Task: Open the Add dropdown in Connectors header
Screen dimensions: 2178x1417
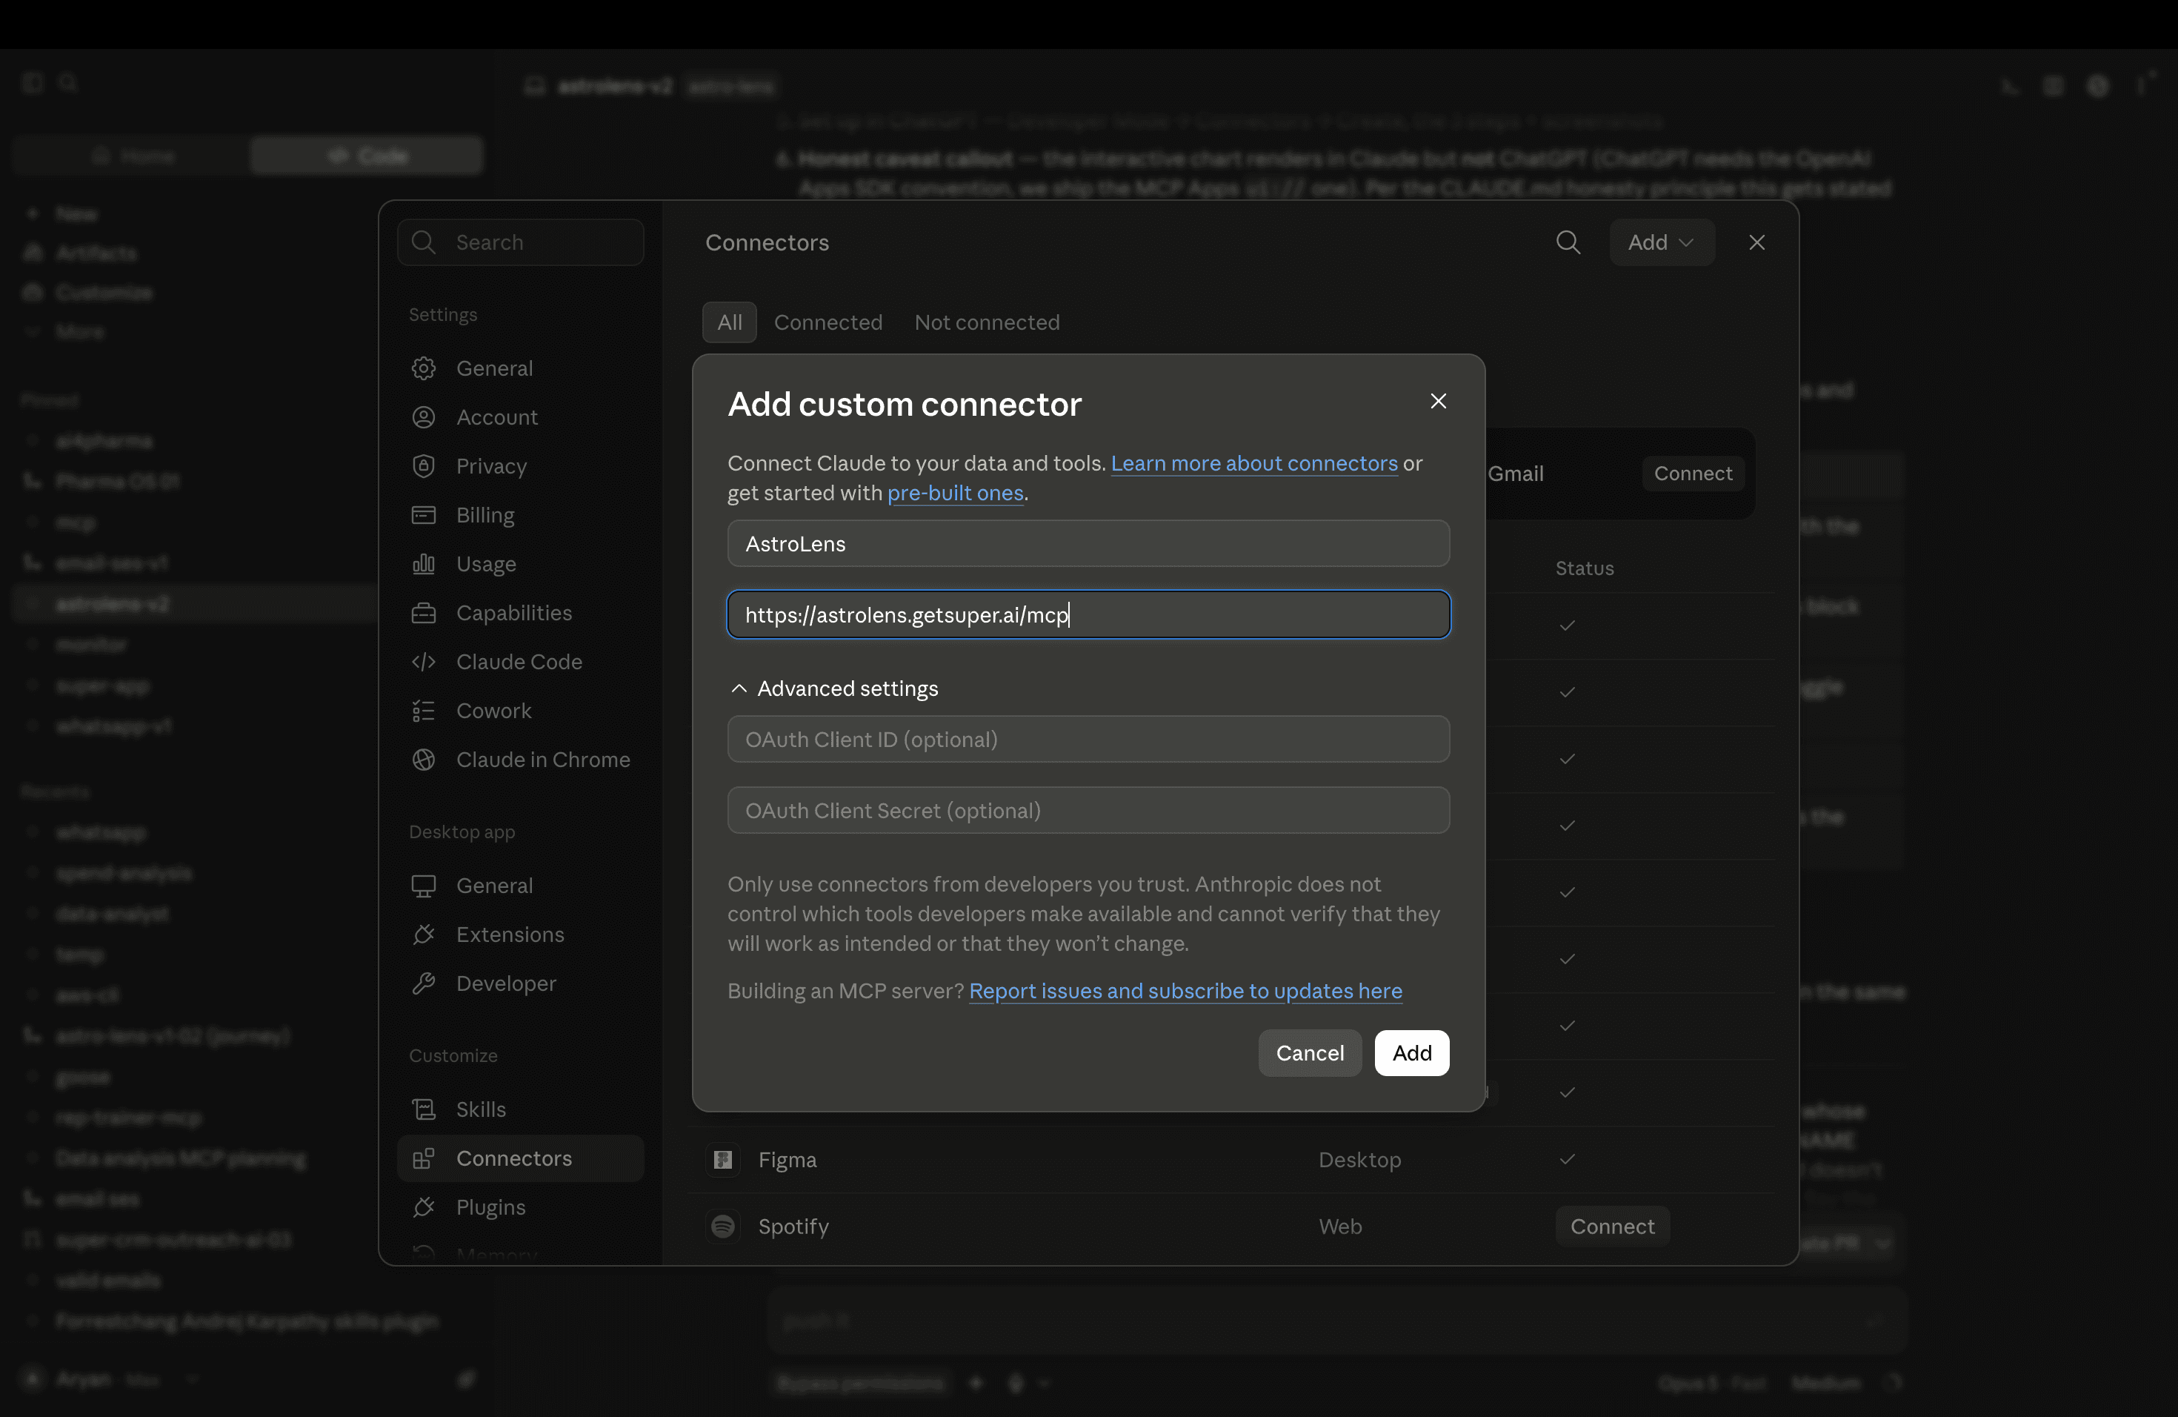Action: tap(1661, 242)
